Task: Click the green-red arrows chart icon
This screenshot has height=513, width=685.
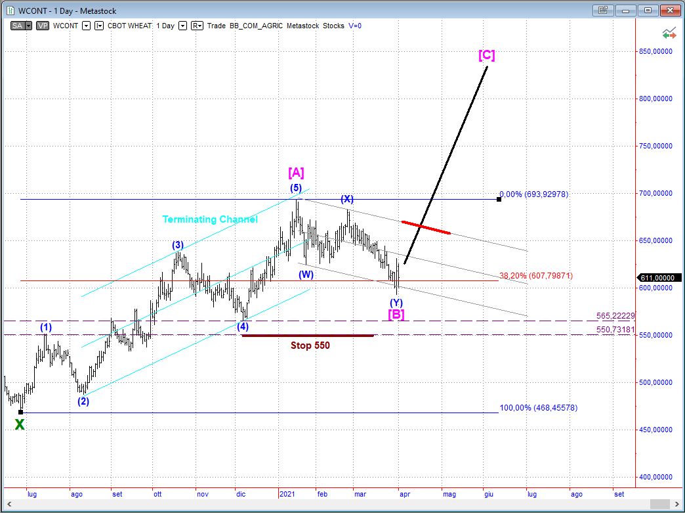Action: 669,32
